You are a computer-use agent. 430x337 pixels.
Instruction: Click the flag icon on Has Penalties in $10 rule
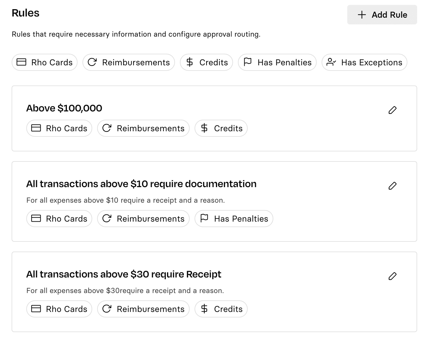click(x=204, y=219)
